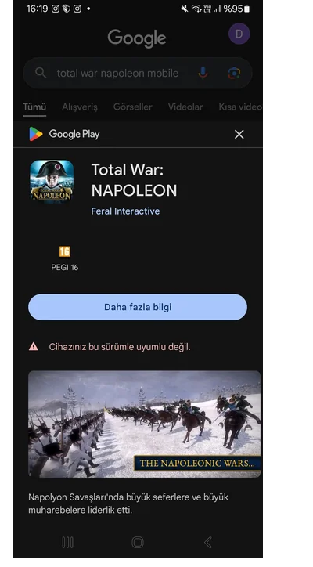The image size is (313, 567).
Task: Close the Google Play card
Action: 239,135
